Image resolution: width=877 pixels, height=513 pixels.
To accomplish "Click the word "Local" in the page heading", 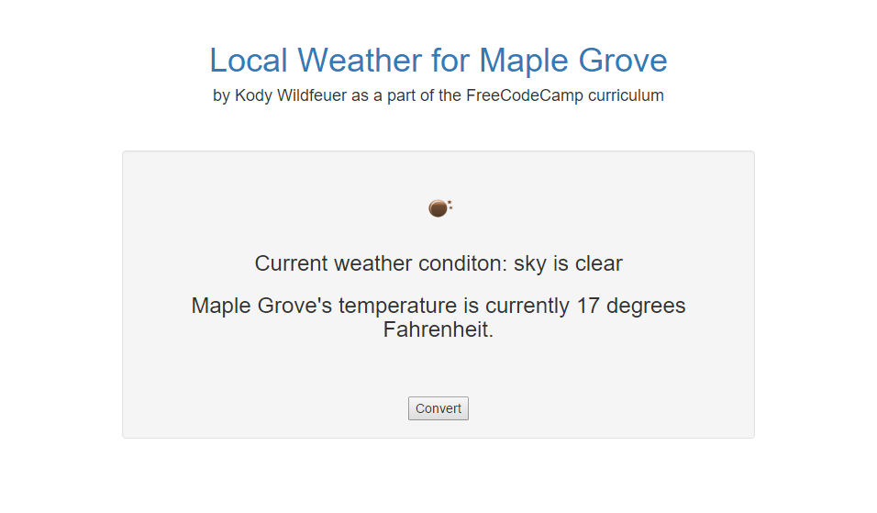I will (x=249, y=61).
